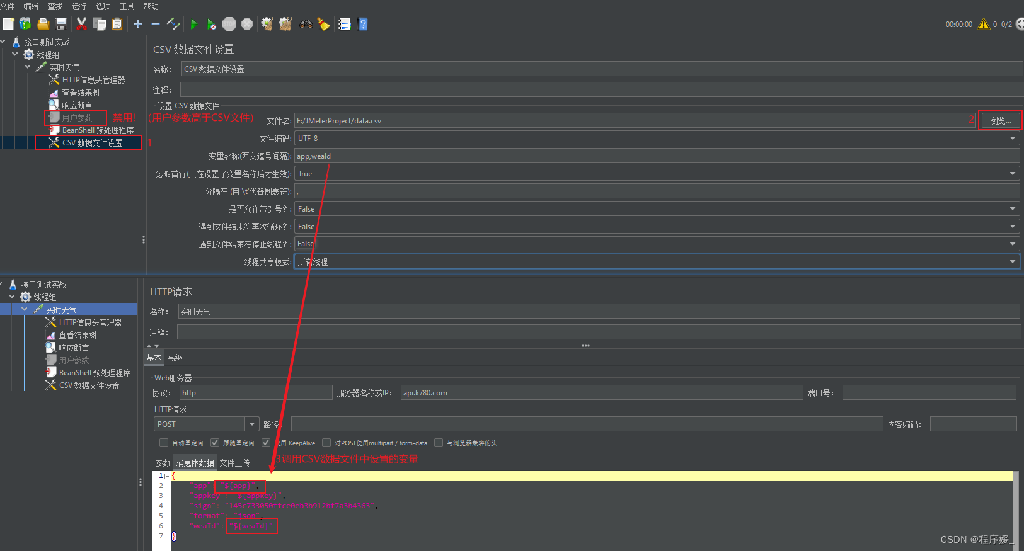Select the 消息体数据 tab

click(x=195, y=463)
